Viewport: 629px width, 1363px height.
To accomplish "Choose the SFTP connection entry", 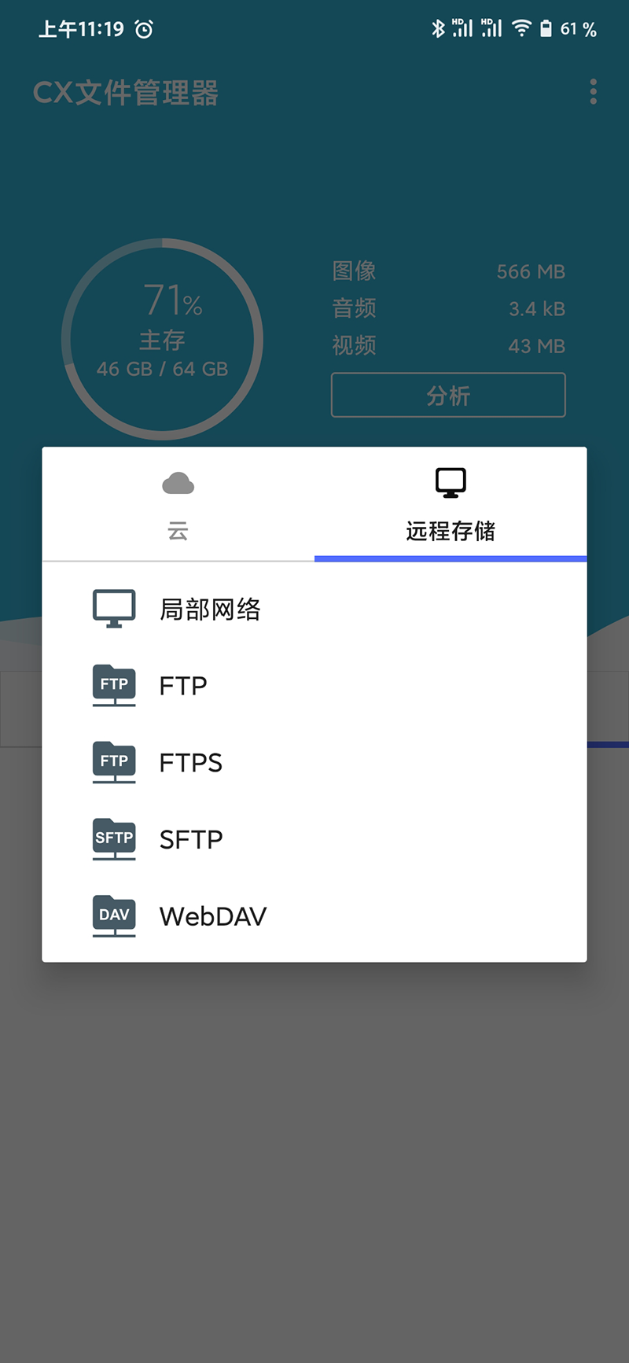I will [x=314, y=838].
